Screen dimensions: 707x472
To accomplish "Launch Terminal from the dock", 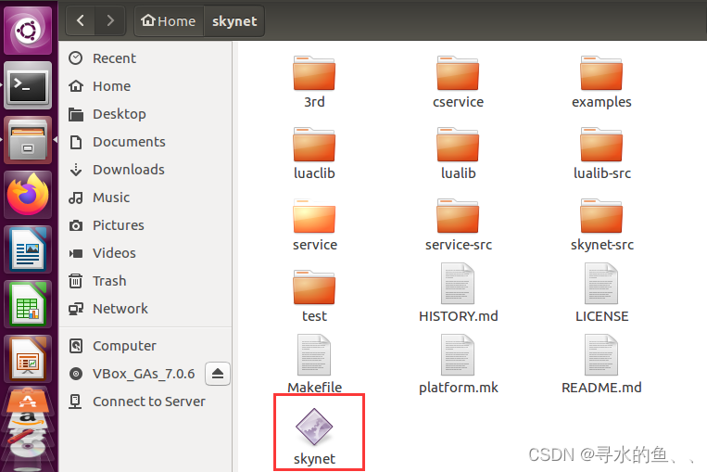I will pyautogui.click(x=28, y=85).
